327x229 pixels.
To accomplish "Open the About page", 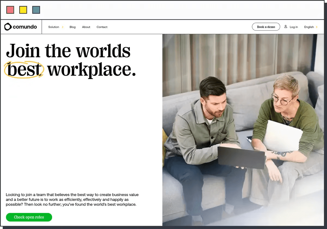I will [86, 27].
